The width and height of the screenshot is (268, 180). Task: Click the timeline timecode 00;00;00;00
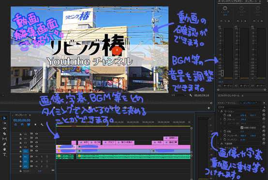(22, 120)
